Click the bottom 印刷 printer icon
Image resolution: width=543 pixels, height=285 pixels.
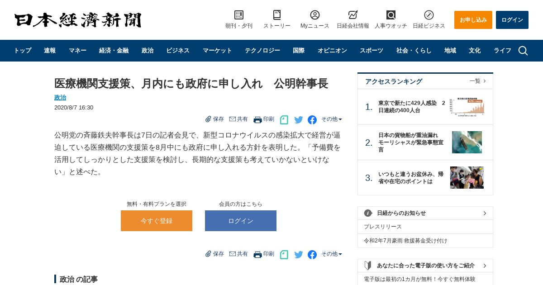point(257,254)
